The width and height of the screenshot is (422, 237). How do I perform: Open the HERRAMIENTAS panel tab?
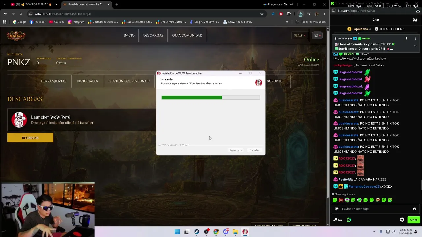pos(53,81)
